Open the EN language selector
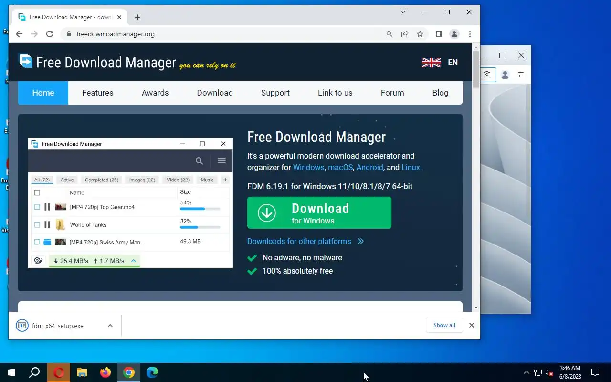Viewport: 611px width, 382px height. [x=453, y=63]
